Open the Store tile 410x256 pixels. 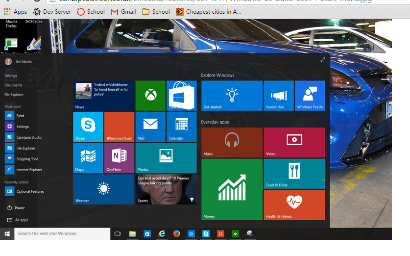(x=181, y=96)
